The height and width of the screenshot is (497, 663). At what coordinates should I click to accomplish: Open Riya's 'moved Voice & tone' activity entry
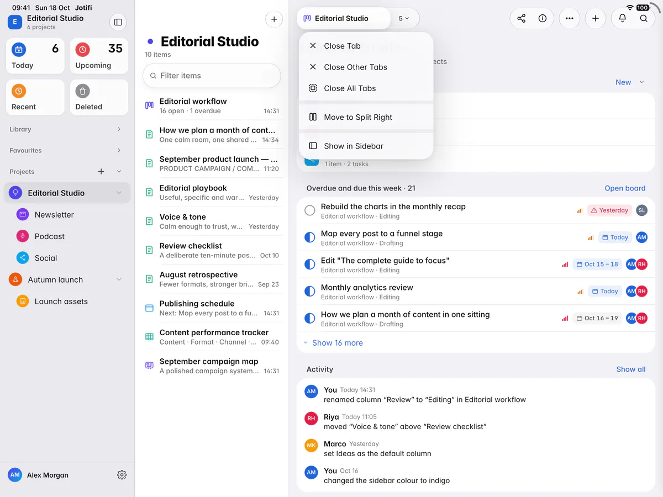[x=476, y=421]
